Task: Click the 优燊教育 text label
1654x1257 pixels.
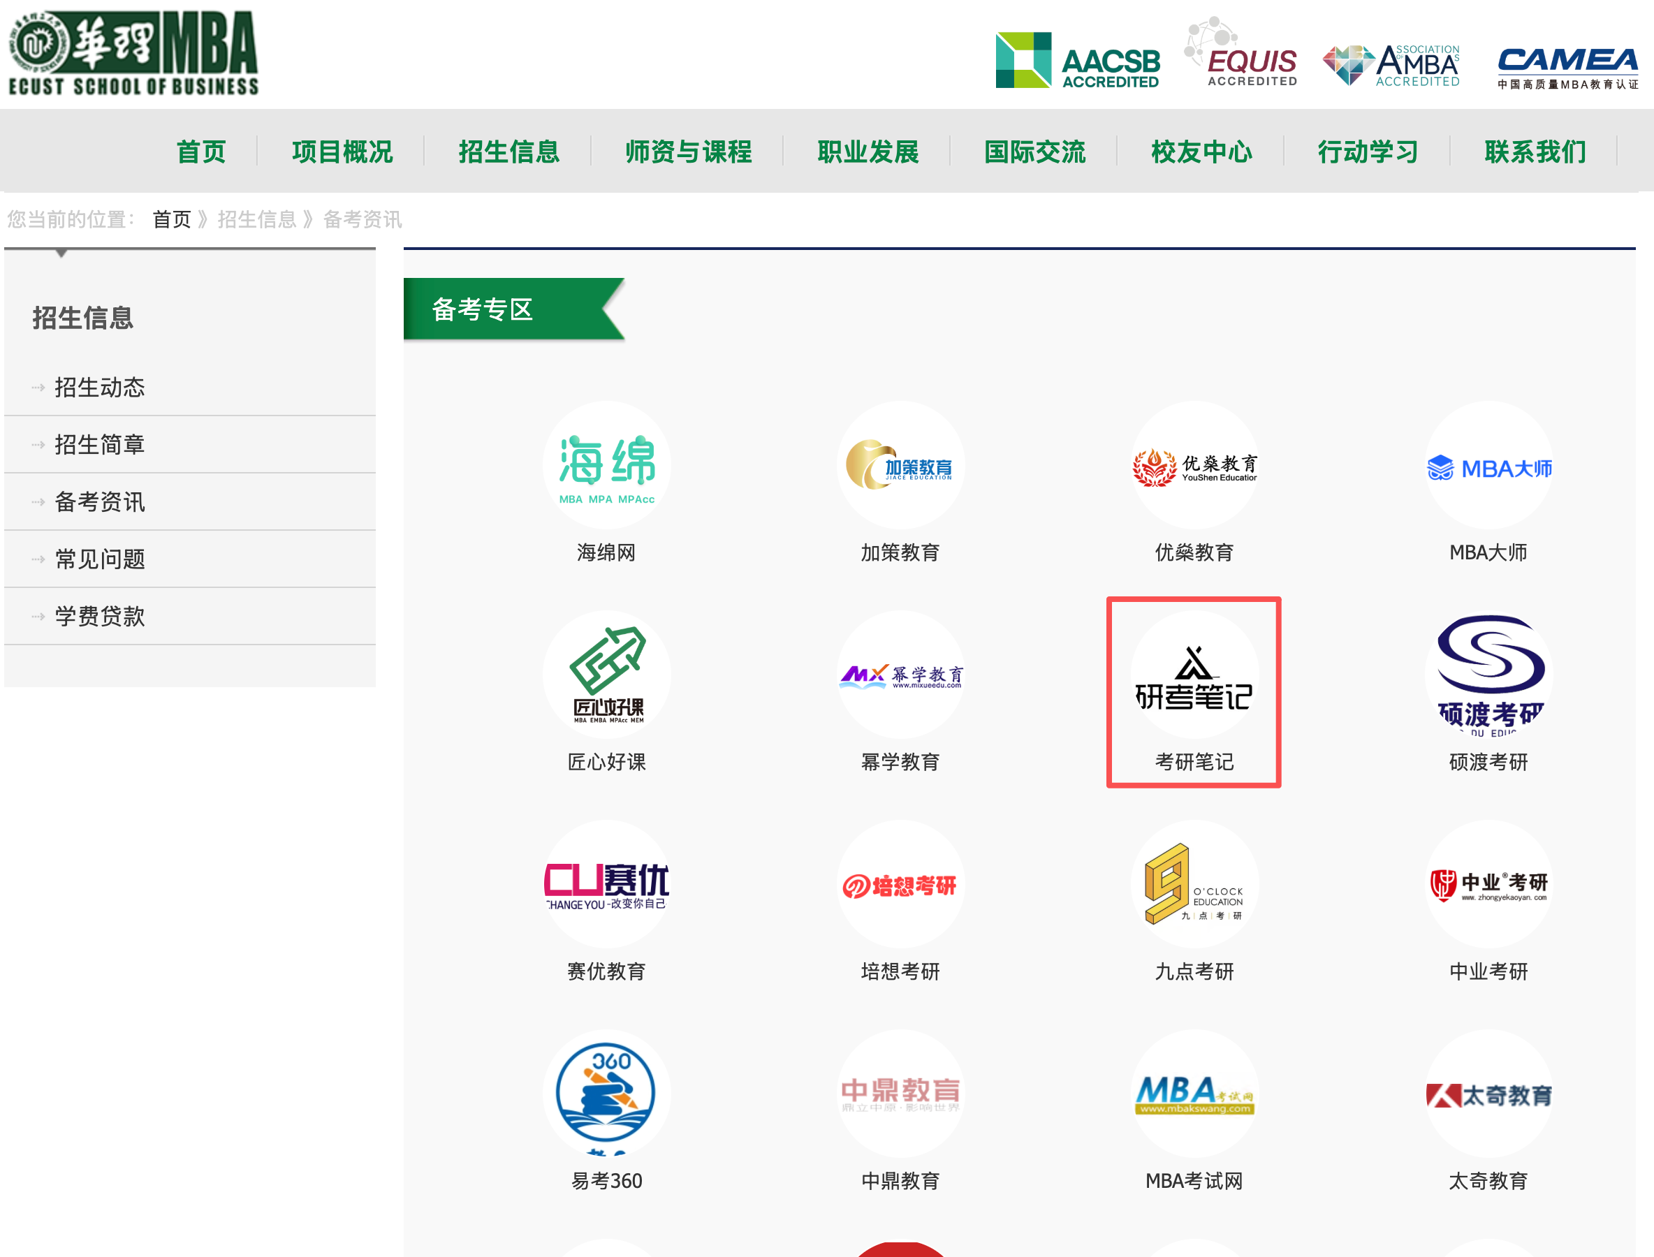Action: pyautogui.click(x=1194, y=553)
